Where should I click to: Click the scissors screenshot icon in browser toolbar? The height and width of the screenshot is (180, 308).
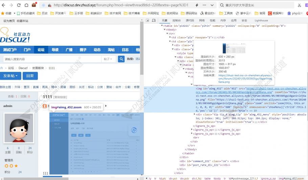(x=300, y=5)
